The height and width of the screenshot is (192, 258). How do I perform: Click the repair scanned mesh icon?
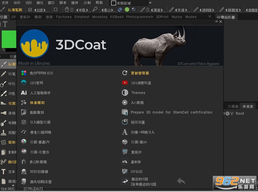click(24, 132)
